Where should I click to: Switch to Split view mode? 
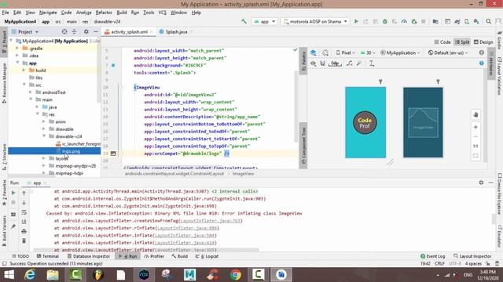pyautogui.click(x=462, y=42)
